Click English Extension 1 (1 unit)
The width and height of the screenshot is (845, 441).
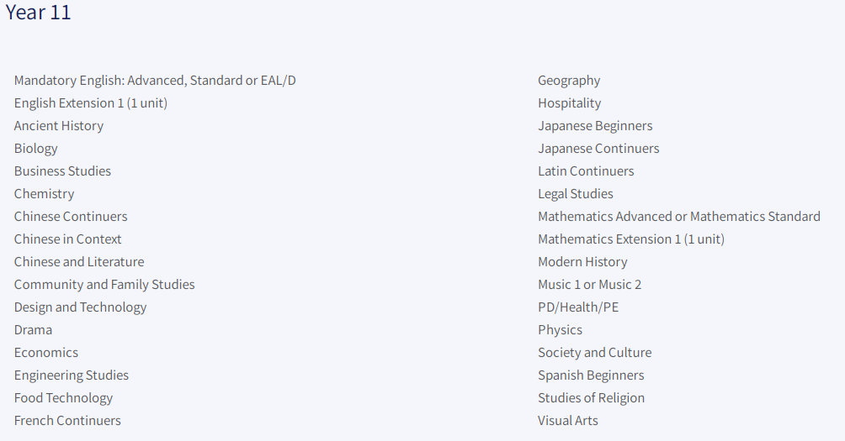click(x=91, y=103)
